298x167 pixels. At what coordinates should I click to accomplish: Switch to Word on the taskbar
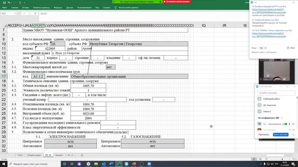tap(111, 164)
